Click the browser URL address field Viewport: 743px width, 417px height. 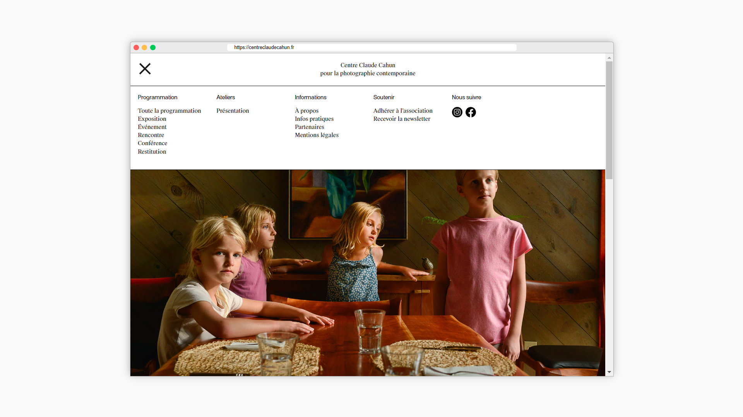click(371, 47)
